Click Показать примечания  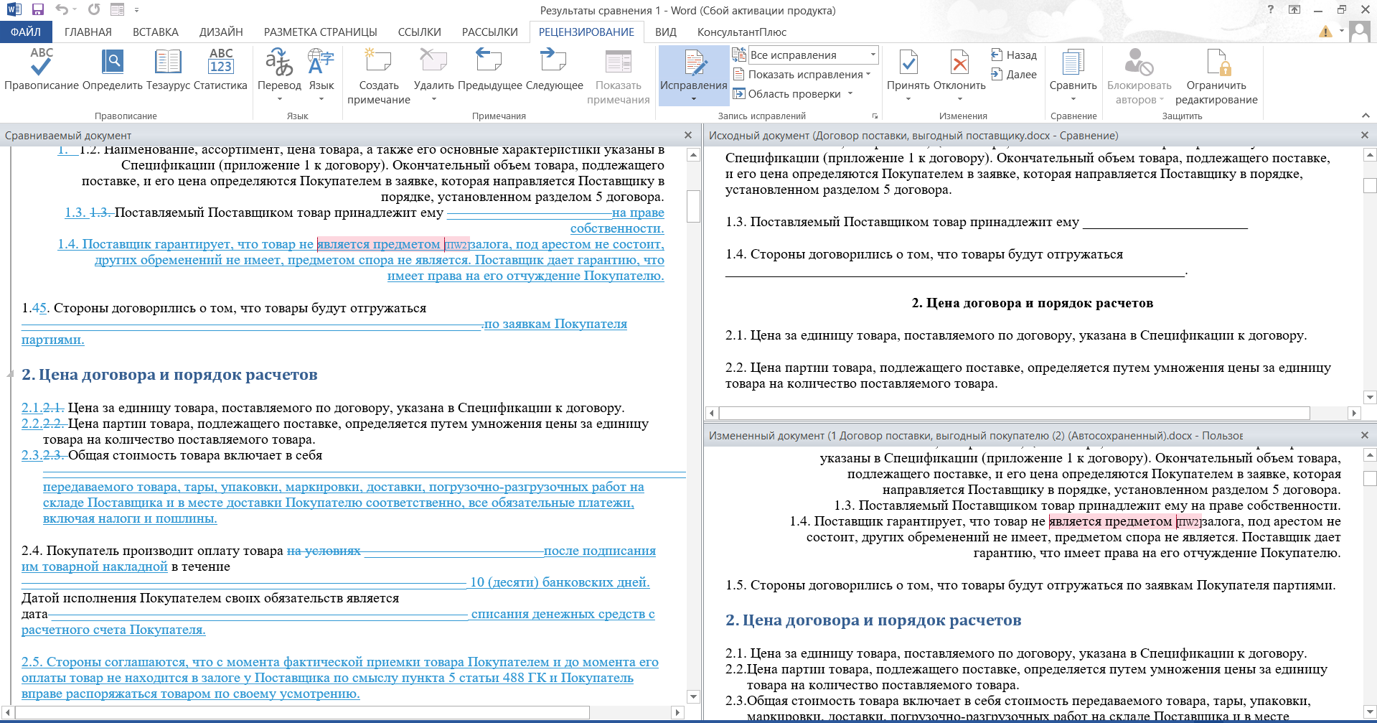618,76
